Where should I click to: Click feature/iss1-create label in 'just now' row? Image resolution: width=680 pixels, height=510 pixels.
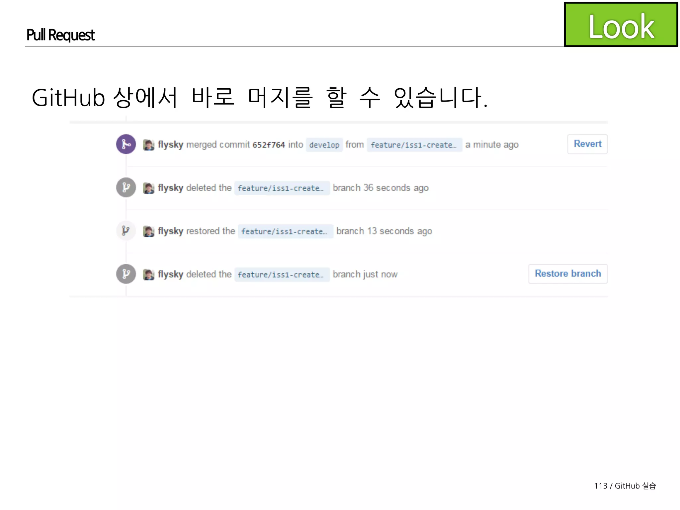click(282, 274)
